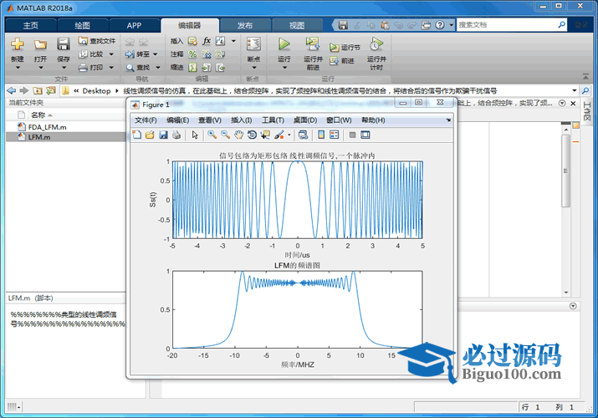Viewport: 598px width, 418px height.
Task: Select file LFM.m in current folder
Action: point(39,137)
